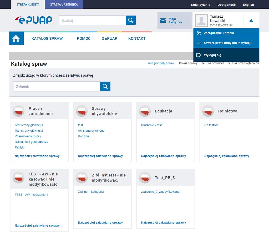The height and width of the screenshot is (236, 269).
Task: Toggle the Dla obywateli checkbox
Action: [204, 63]
